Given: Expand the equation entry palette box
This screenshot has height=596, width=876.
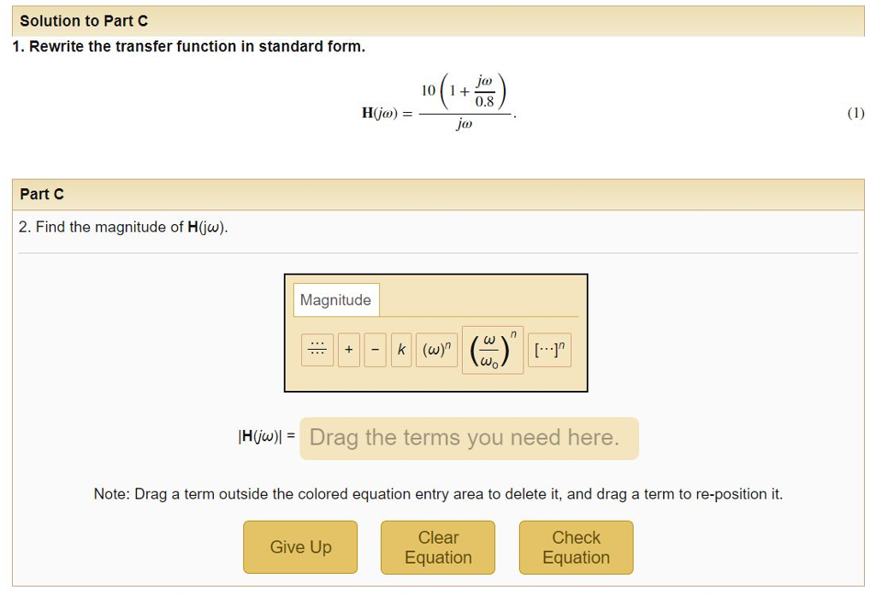Looking at the screenshot, I should click(436, 332).
